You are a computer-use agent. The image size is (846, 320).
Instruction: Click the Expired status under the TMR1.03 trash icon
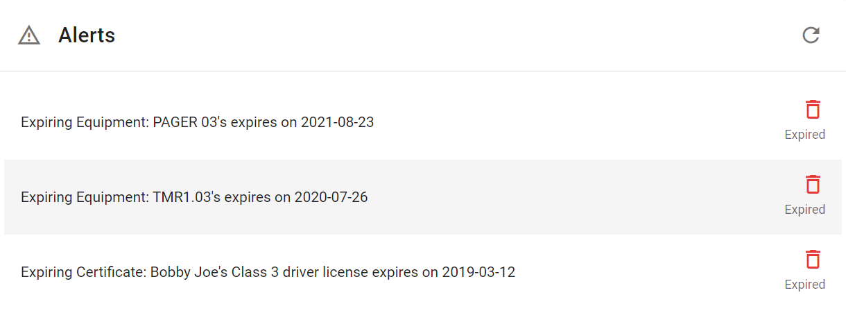coord(804,210)
